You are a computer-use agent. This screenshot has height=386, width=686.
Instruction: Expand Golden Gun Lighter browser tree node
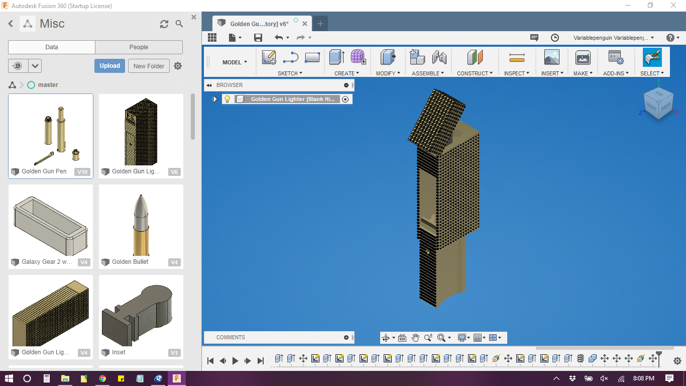(215, 99)
